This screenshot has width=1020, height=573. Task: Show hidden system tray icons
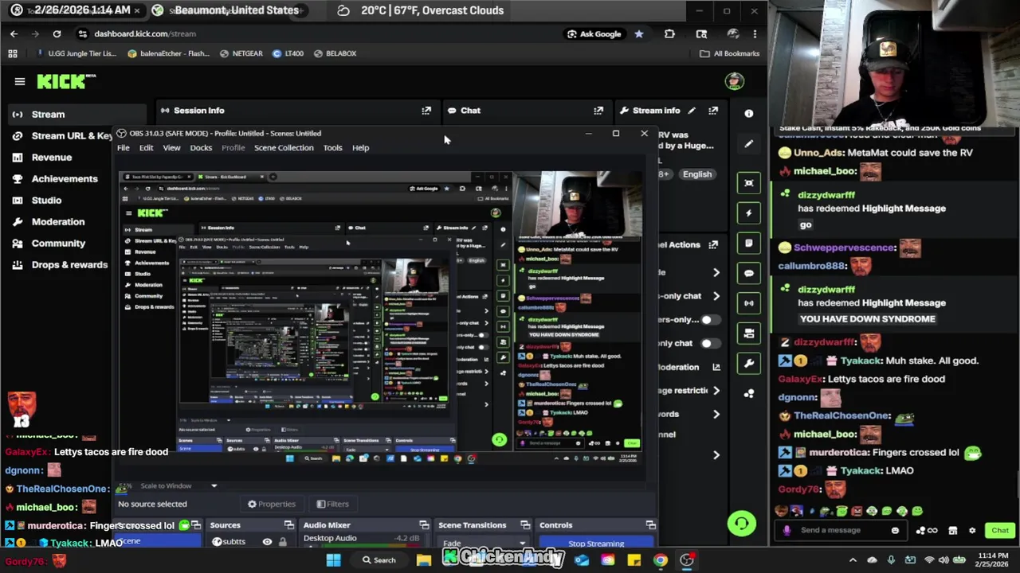853,560
